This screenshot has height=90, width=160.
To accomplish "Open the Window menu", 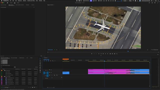I will pos(40,1).
